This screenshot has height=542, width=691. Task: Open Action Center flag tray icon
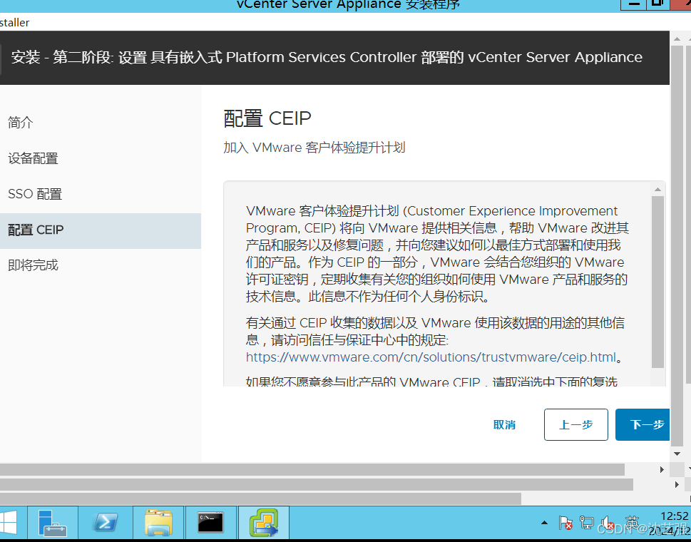565,523
